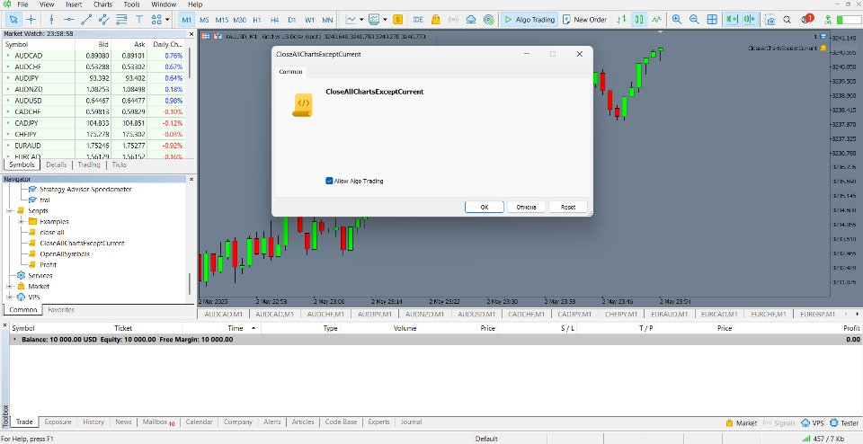Click the dollar trading icon
Image resolution: width=863 pixels, height=444 pixels.
tap(398, 19)
